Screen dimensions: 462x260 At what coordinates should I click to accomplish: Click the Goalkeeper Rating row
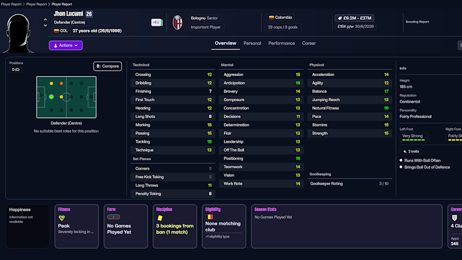pyautogui.click(x=350, y=183)
